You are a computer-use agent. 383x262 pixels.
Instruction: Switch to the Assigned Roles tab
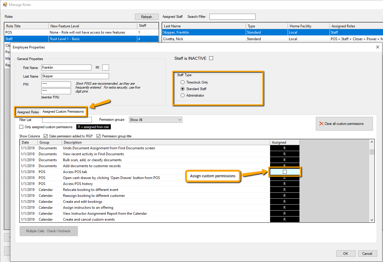[28, 112]
